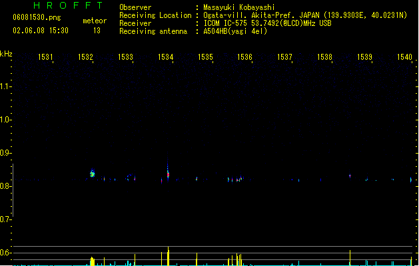Click the Receiving Location label

coord(155,15)
